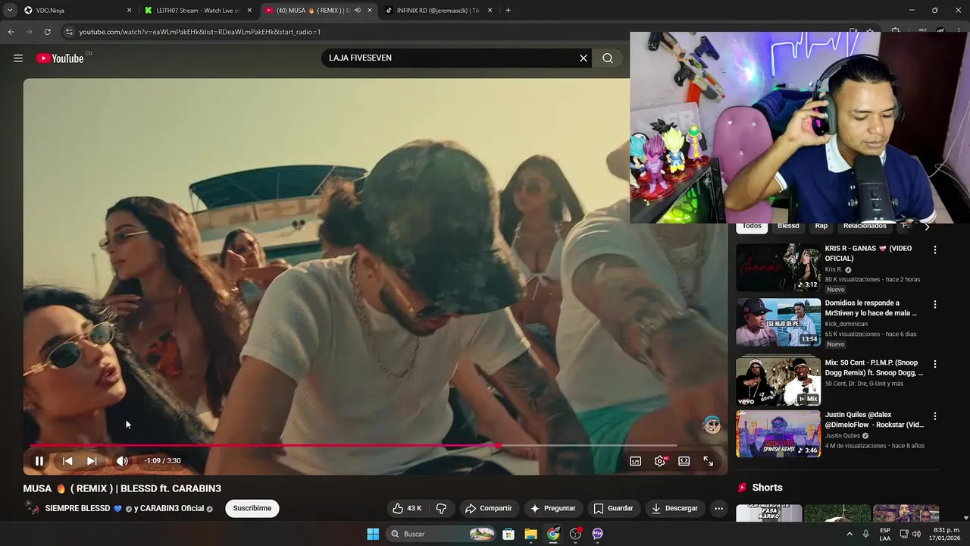Open more actions ellipsis beside Descargar
The width and height of the screenshot is (970, 546).
[718, 508]
